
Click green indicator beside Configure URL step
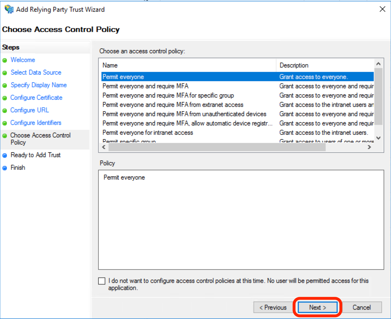coord(5,110)
